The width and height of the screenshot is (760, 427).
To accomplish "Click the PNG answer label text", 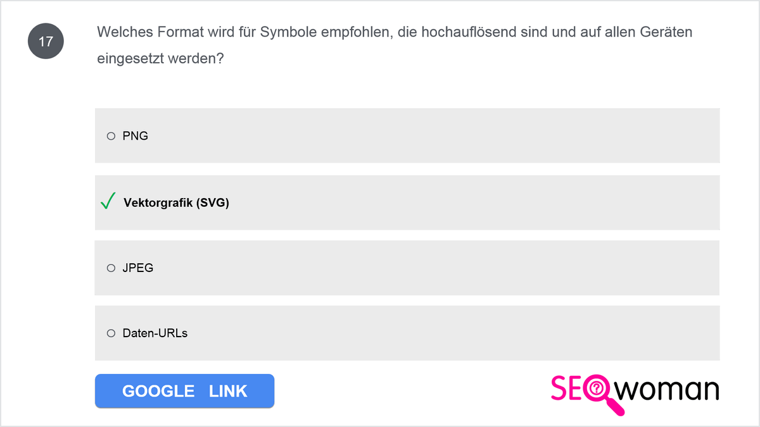I will pos(135,136).
